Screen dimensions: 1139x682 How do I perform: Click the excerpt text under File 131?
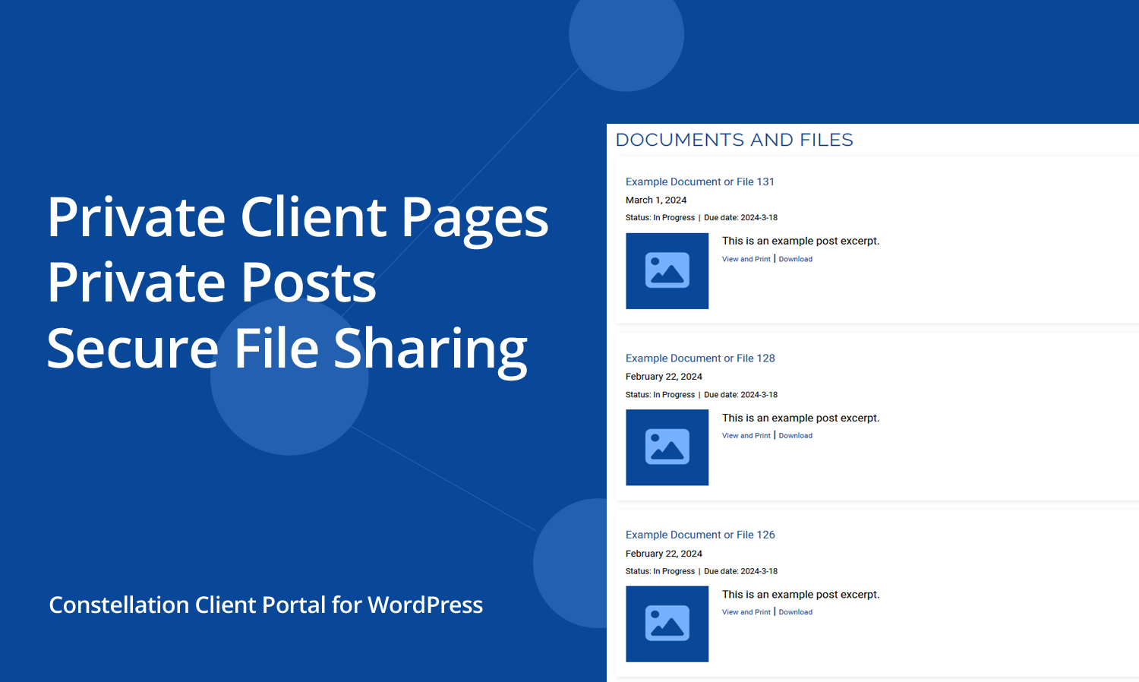click(x=800, y=241)
